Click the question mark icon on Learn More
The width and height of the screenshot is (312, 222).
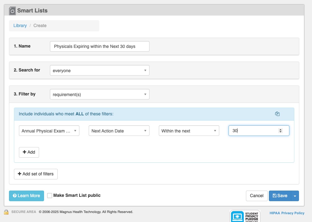click(x=15, y=196)
